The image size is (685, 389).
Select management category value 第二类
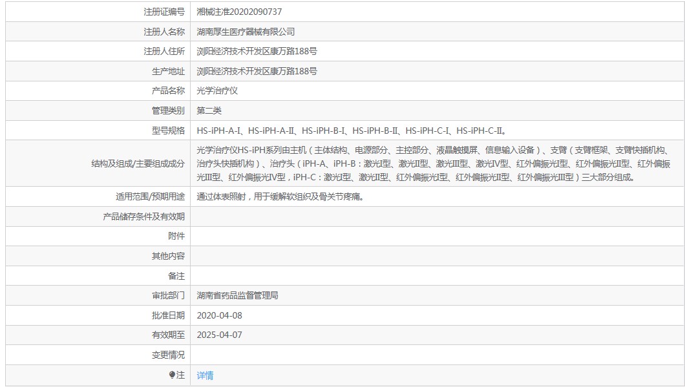(209, 110)
